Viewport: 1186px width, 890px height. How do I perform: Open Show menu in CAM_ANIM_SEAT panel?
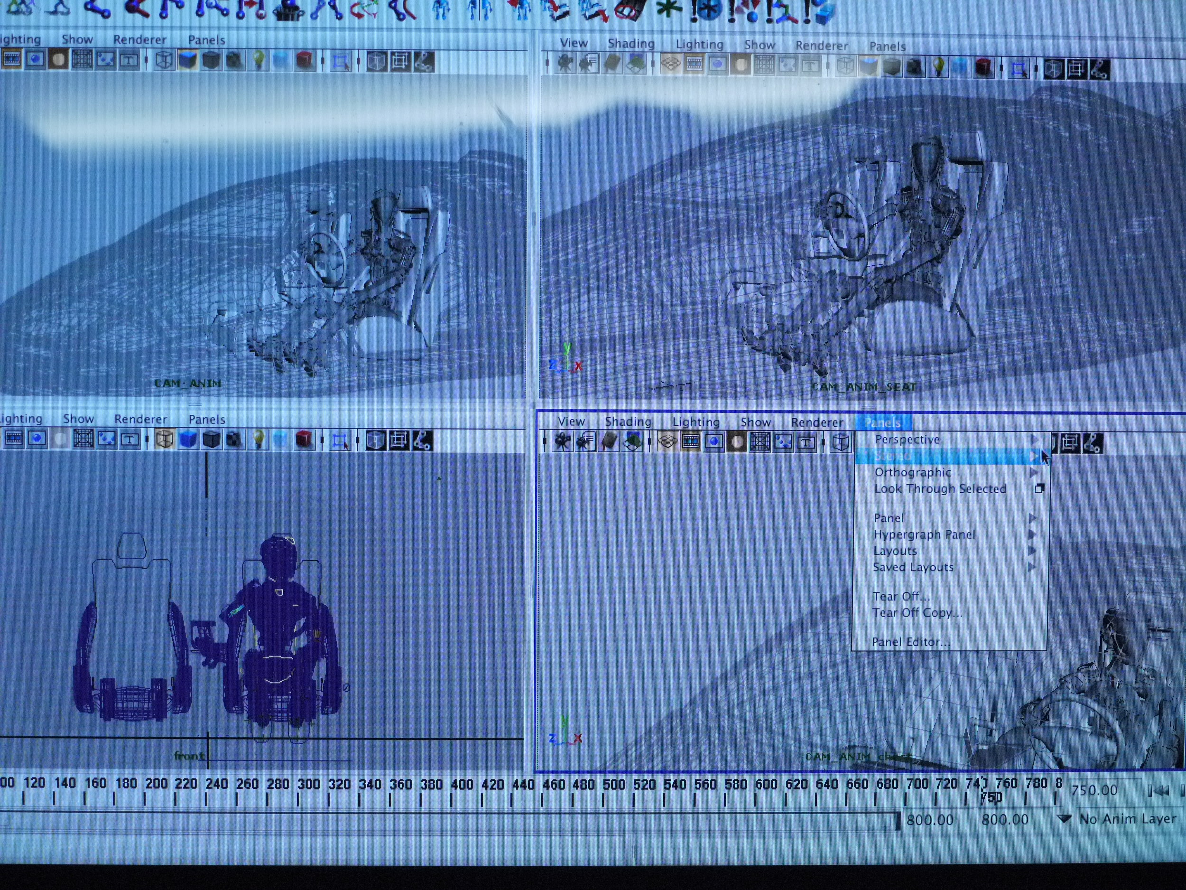759,45
